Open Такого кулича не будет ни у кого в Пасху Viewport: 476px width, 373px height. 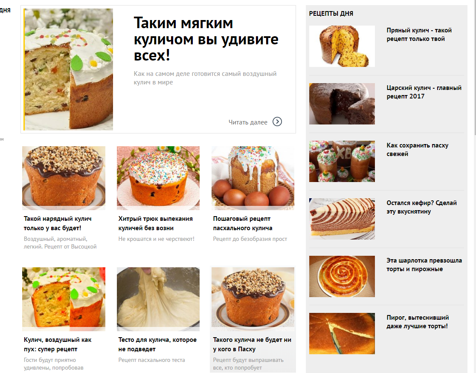[x=252, y=344]
